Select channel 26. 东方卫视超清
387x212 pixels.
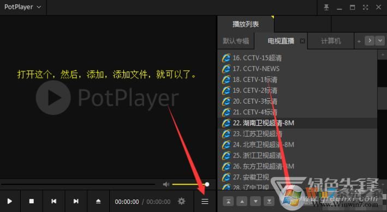click(x=297, y=166)
